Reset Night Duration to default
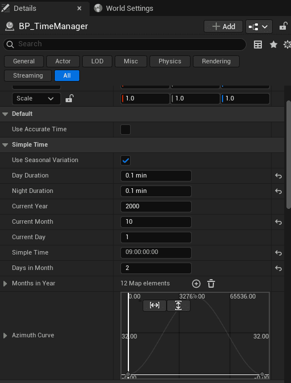This screenshot has height=383, width=291. tap(278, 191)
